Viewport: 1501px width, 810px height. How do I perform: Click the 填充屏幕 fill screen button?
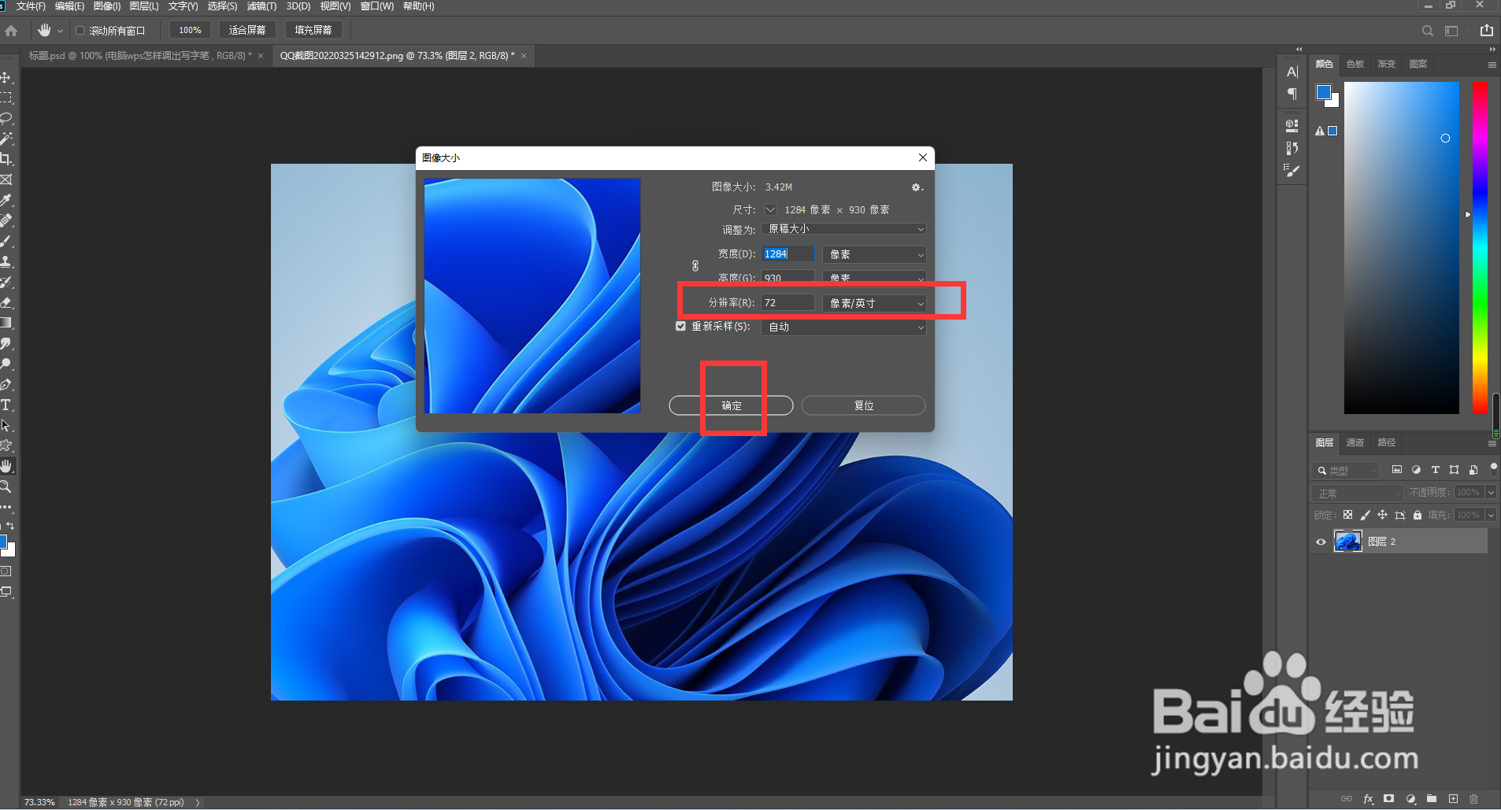pos(313,31)
